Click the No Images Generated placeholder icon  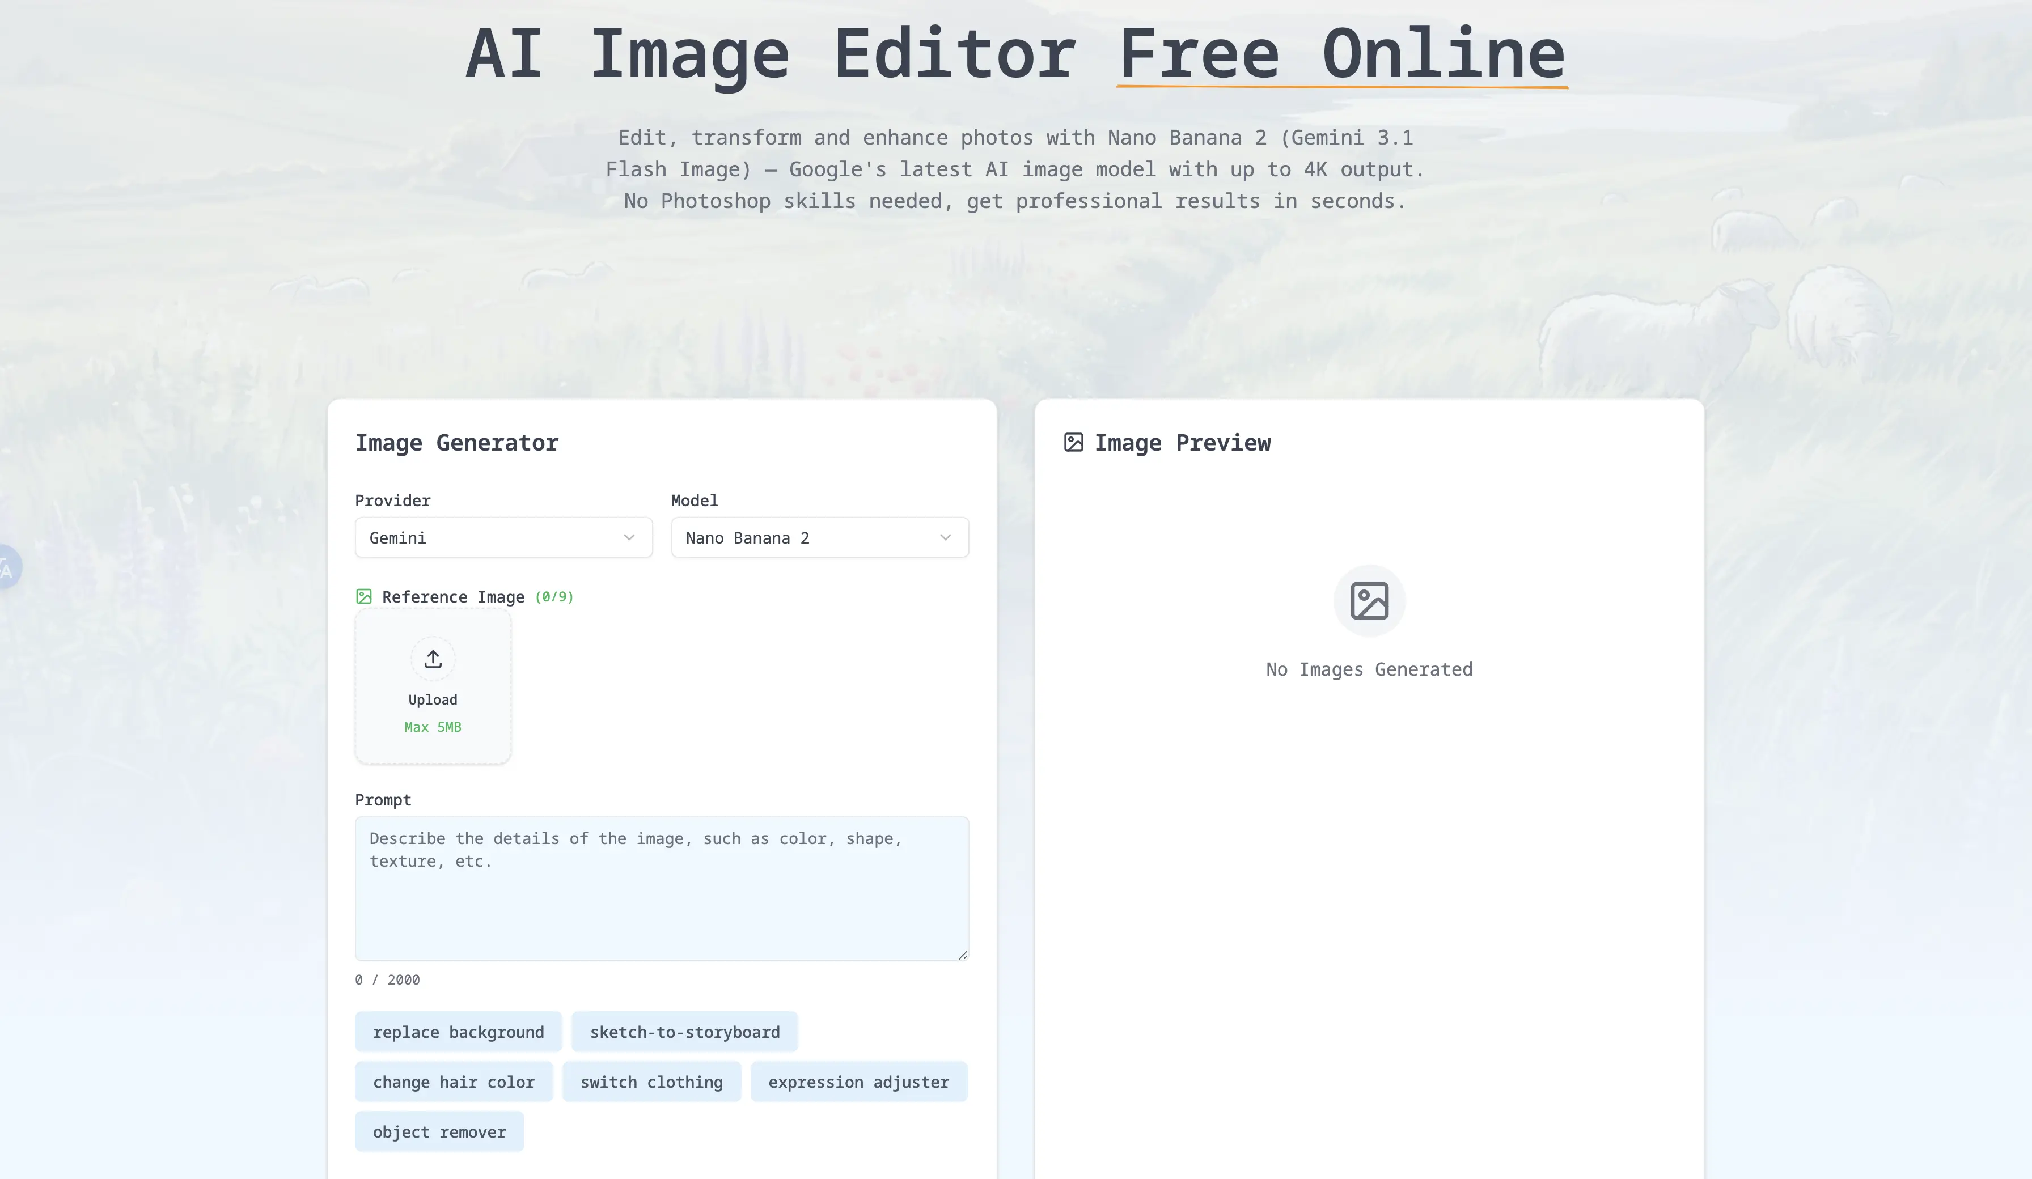click(1369, 600)
